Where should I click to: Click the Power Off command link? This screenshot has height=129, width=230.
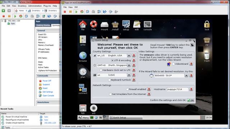coord(47,81)
